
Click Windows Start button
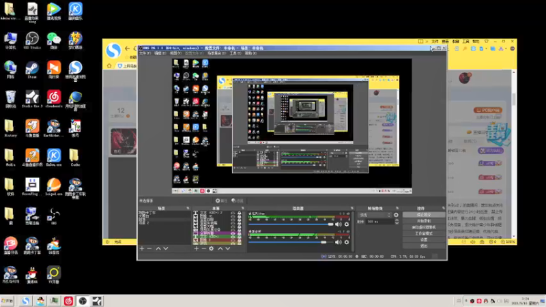[x=7, y=301]
